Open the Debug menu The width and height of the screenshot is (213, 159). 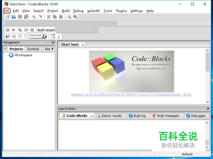78,11
